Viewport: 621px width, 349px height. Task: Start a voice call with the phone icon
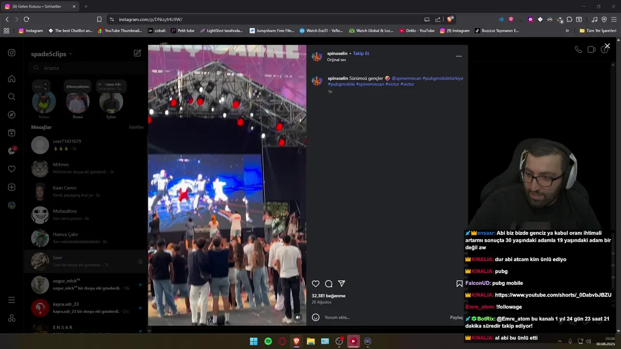coord(578,49)
